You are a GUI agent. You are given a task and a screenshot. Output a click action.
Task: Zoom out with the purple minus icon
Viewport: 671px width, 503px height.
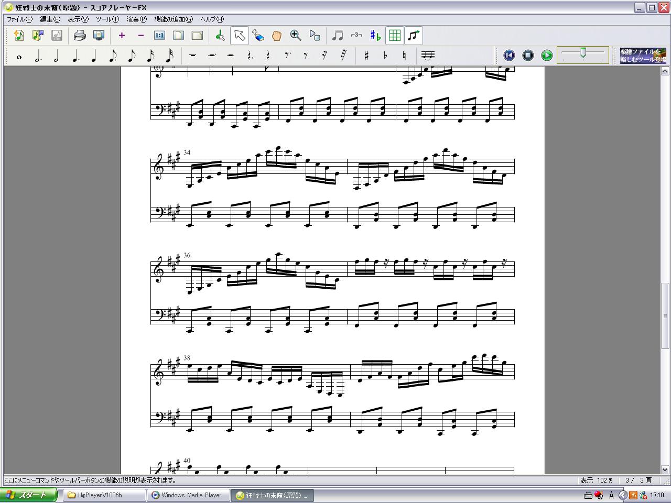point(140,36)
